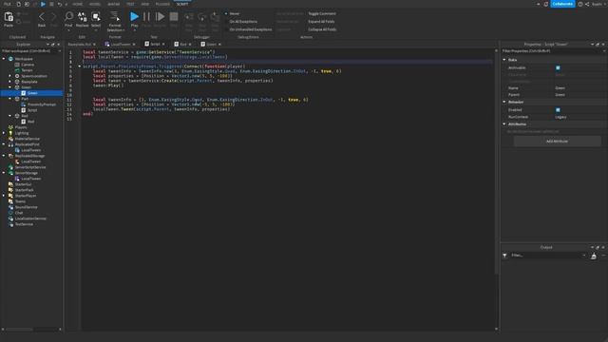Click the Step Over debugger icon
608x342 pixels.
202,17
